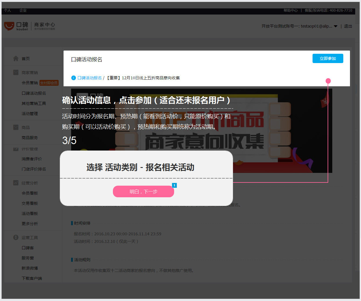Click the blue back arrow in the breadcrumb
The height and width of the screenshot is (301, 361).
pyautogui.click(x=73, y=78)
